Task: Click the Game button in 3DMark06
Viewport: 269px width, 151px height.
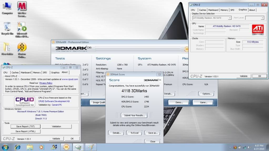Action: pos(204,102)
